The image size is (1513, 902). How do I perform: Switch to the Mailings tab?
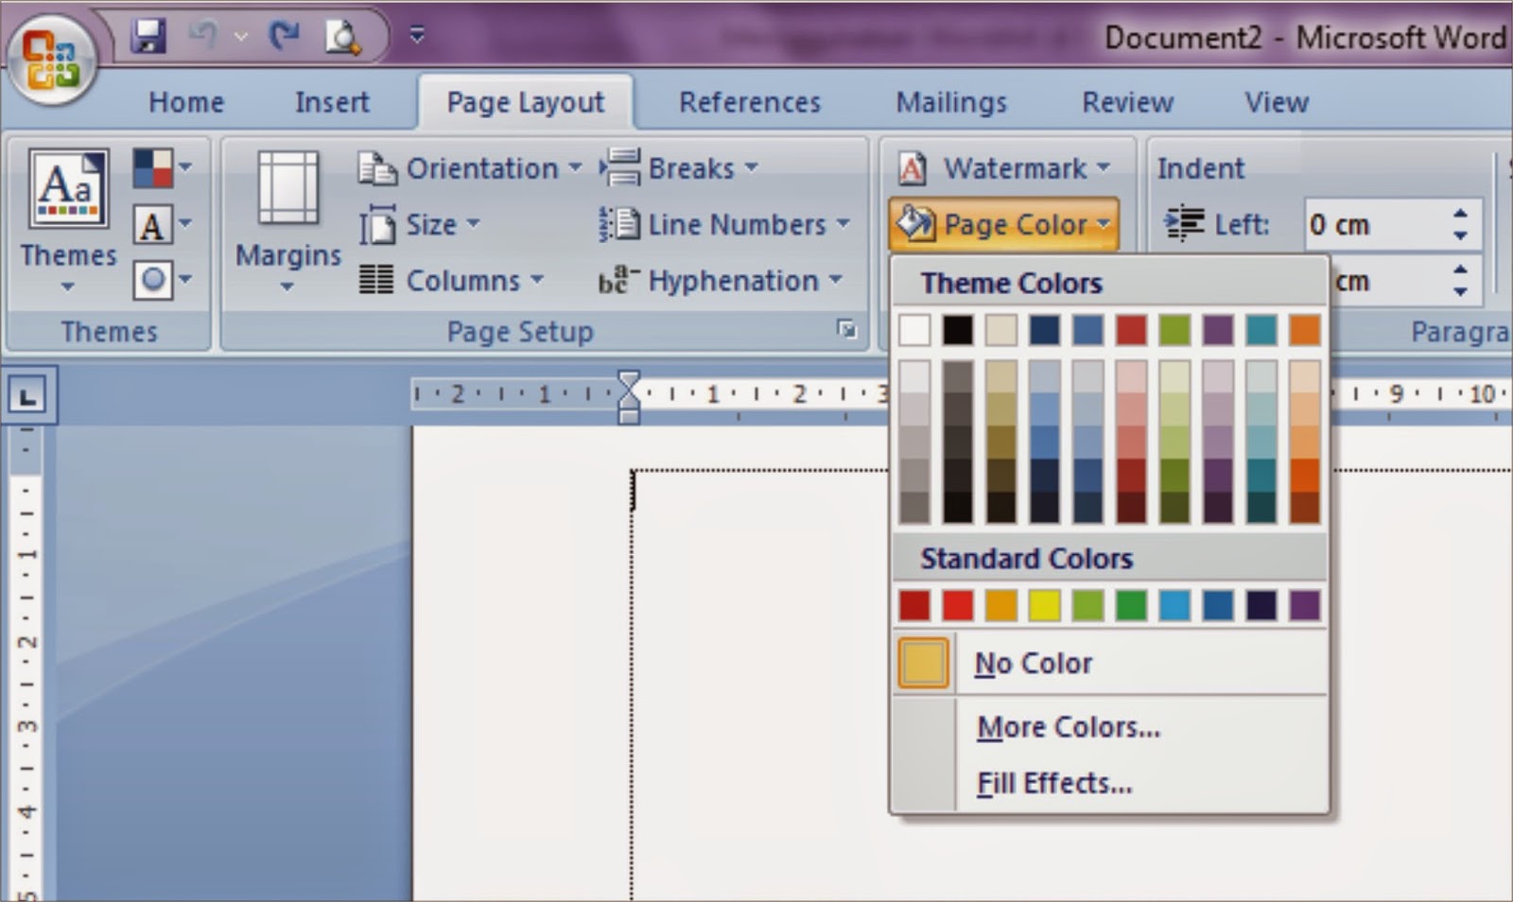tap(950, 101)
